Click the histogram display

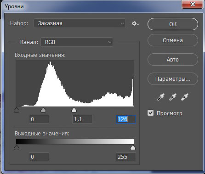click(x=75, y=84)
